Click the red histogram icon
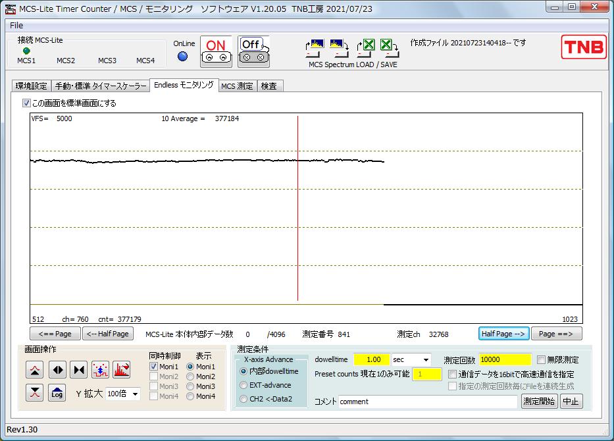614x441 pixels. (121, 370)
